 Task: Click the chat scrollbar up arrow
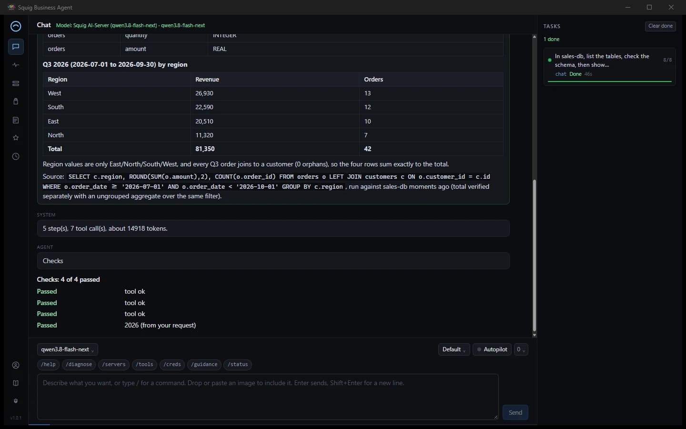tap(535, 37)
